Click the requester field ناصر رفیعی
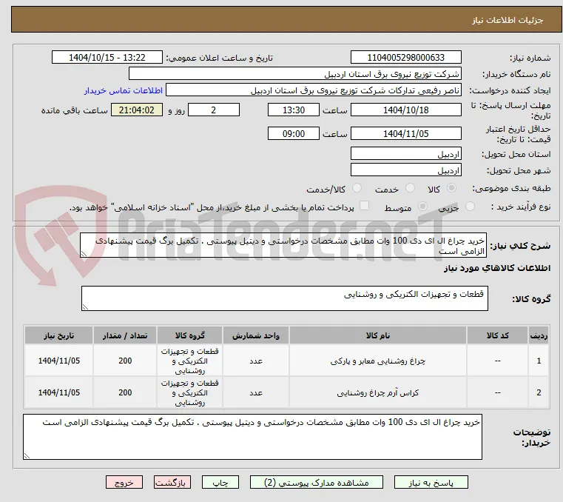This screenshot has width=563, height=502. (314, 90)
